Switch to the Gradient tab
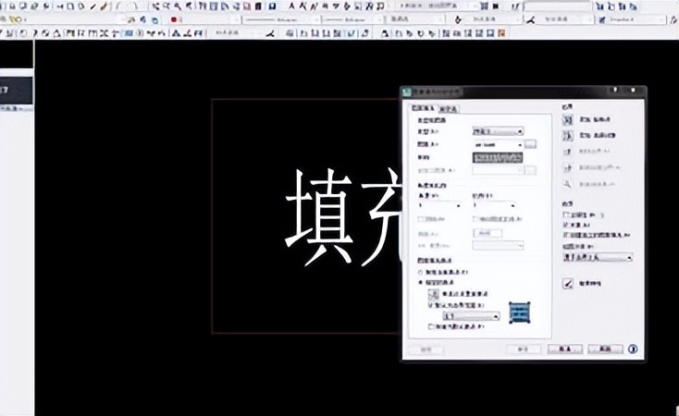The width and height of the screenshot is (679, 416). 448,109
